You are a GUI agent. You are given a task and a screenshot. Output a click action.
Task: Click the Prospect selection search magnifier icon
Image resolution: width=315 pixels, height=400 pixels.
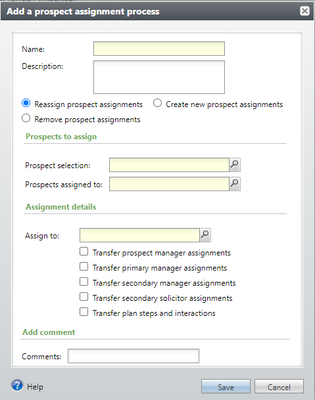pos(235,165)
